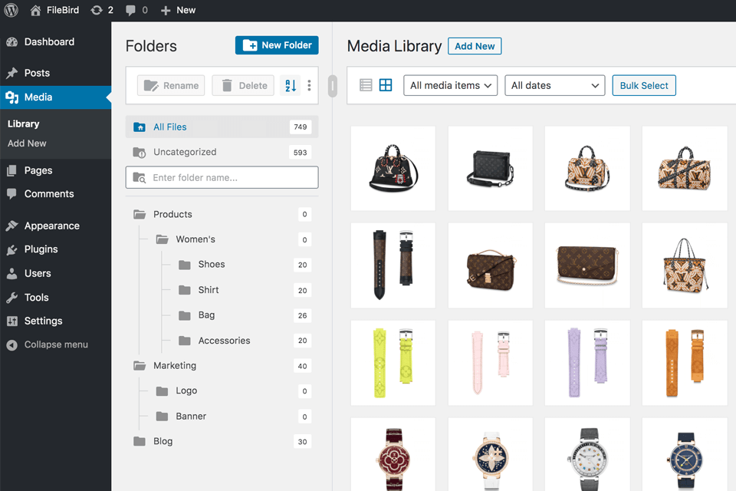Viewport: 736px width, 491px height.
Task: Open the Banner folder
Action: click(191, 417)
